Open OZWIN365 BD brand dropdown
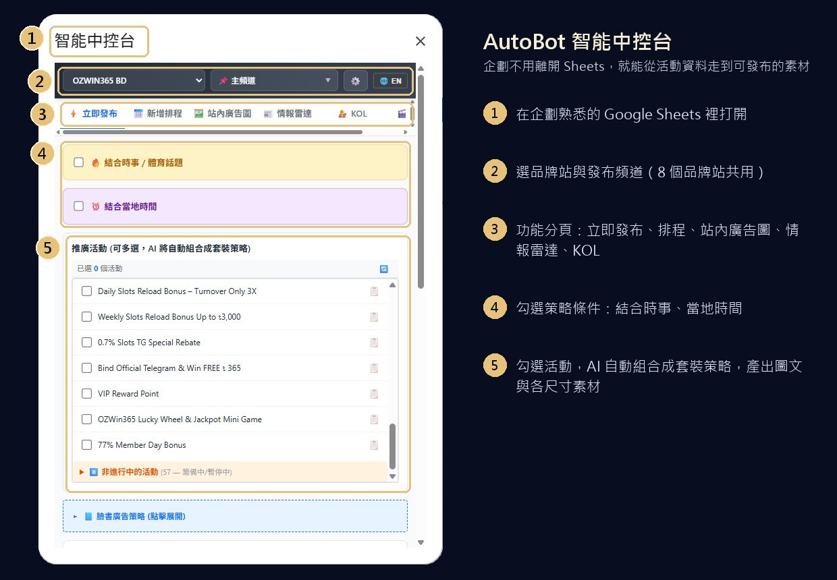The width and height of the screenshot is (837, 580). (x=134, y=80)
